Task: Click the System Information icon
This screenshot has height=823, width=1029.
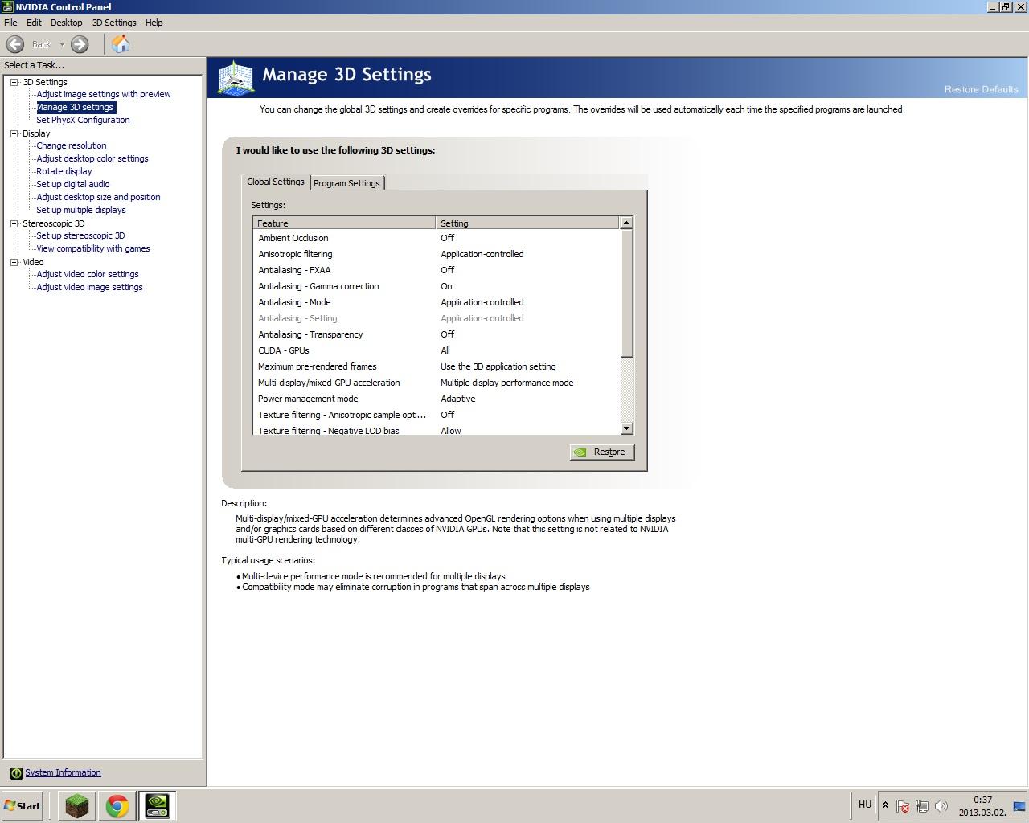Action: (x=16, y=773)
